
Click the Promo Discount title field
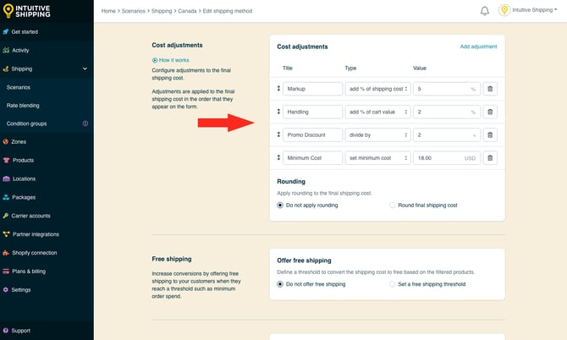(313, 135)
